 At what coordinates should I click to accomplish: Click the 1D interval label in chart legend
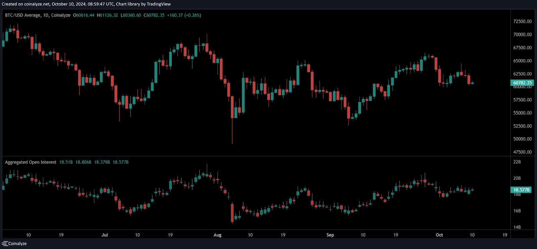(46, 15)
